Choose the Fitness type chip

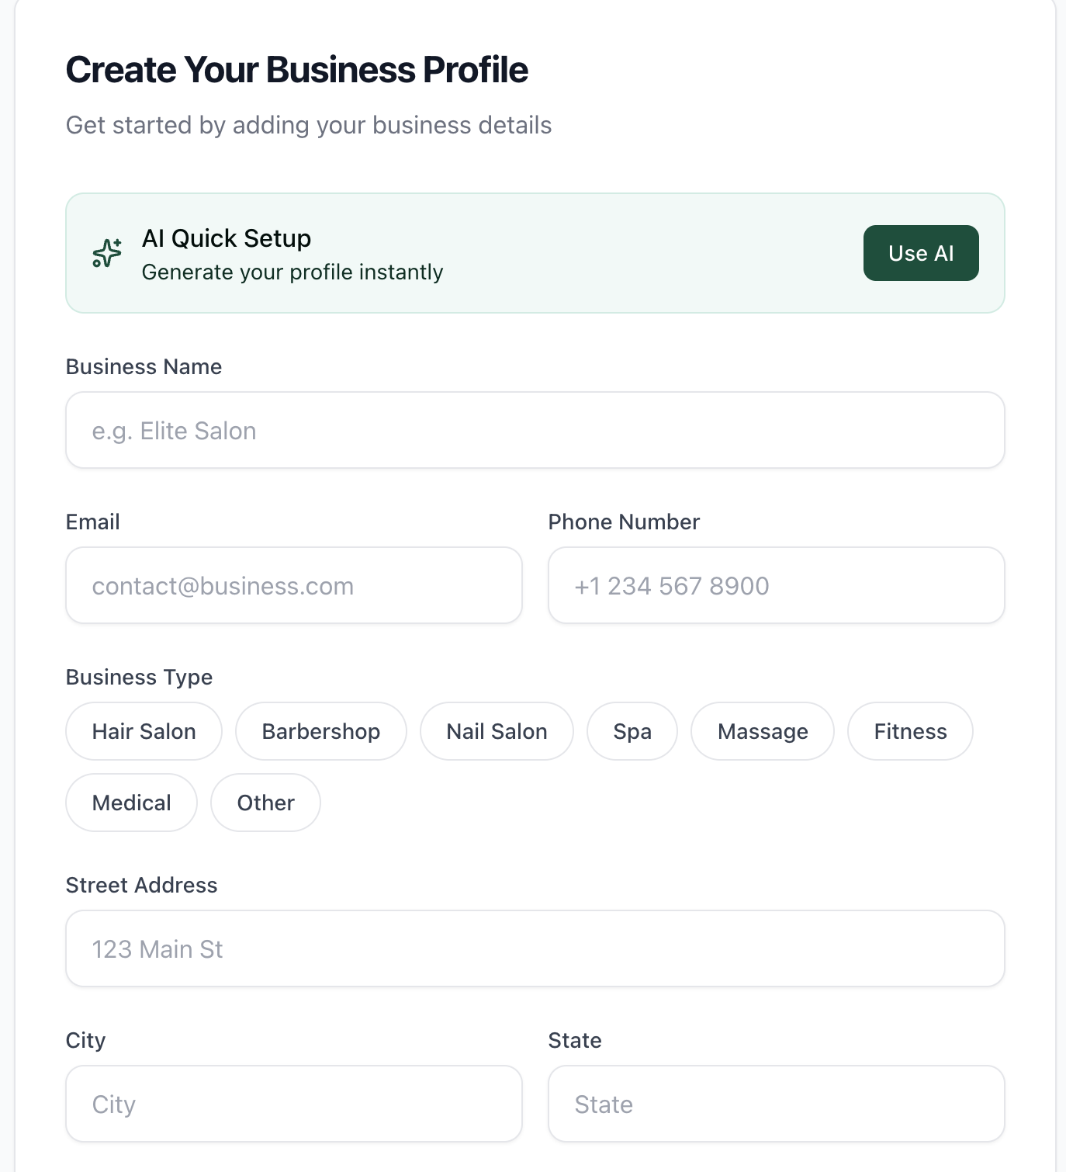[909, 731]
